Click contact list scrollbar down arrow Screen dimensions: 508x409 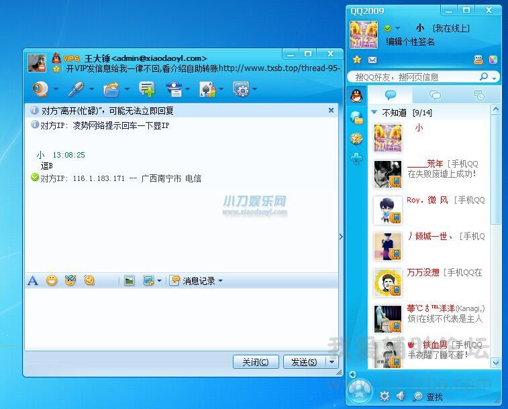[496, 363]
